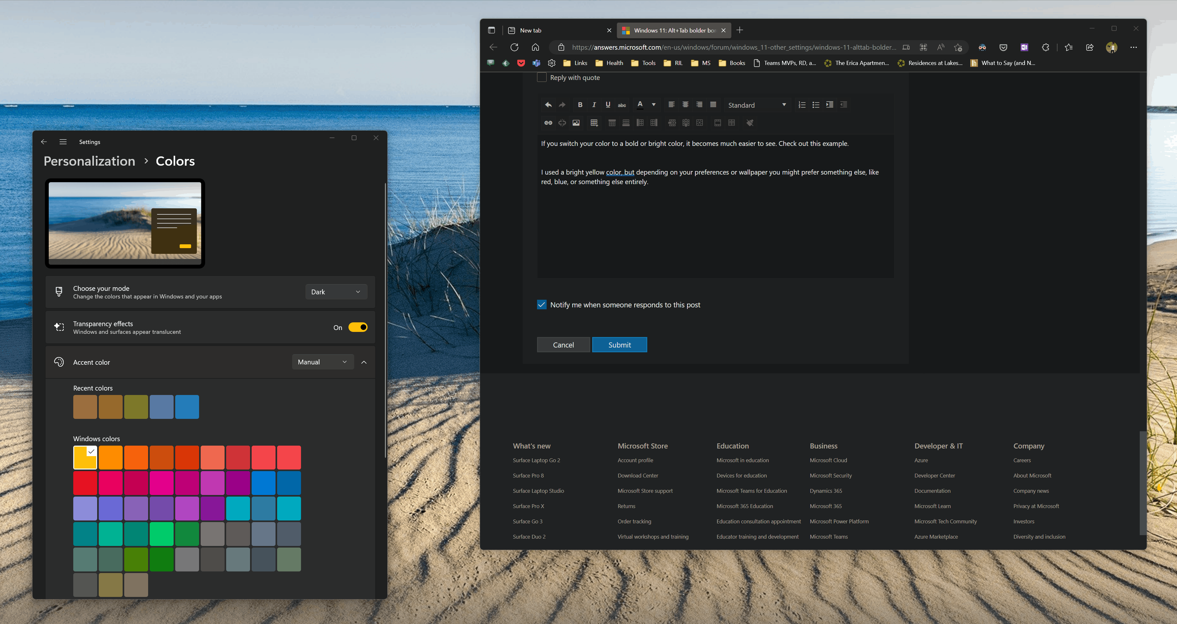The height and width of the screenshot is (624, 1177).
Task: Toggle bold formatting in the reply editor
Action: 580,104
